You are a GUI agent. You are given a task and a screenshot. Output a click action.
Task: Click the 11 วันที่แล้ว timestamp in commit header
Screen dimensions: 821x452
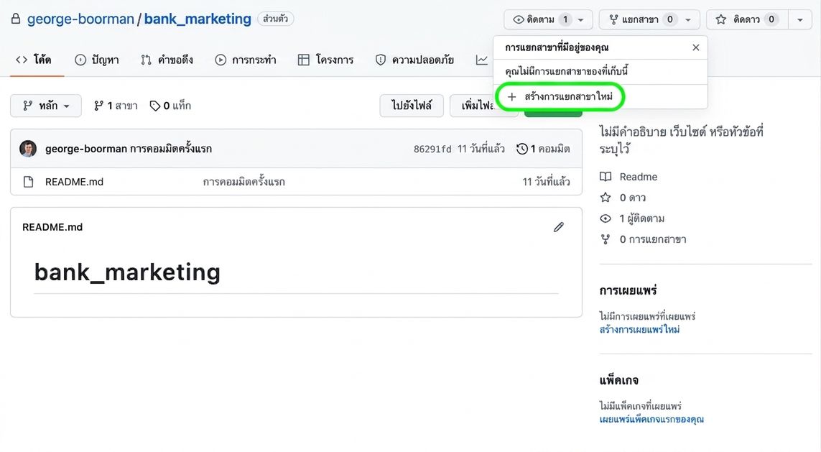481,149
